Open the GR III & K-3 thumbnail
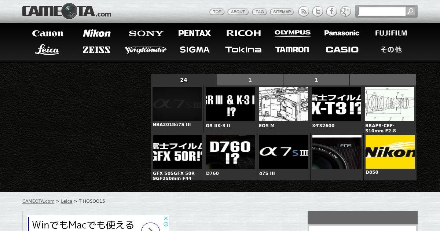 click(x=230, y=104)
